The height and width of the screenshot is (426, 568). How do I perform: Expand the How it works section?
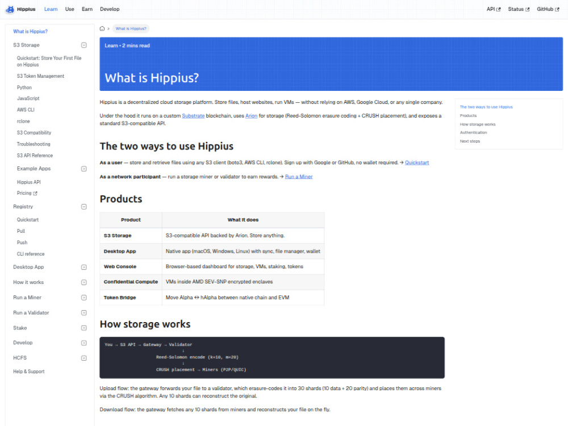(x=83, y=282)
